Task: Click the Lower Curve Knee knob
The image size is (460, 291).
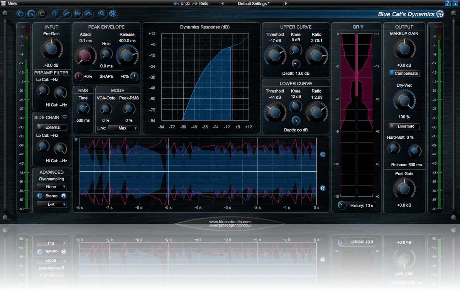Action: [296, 106]
